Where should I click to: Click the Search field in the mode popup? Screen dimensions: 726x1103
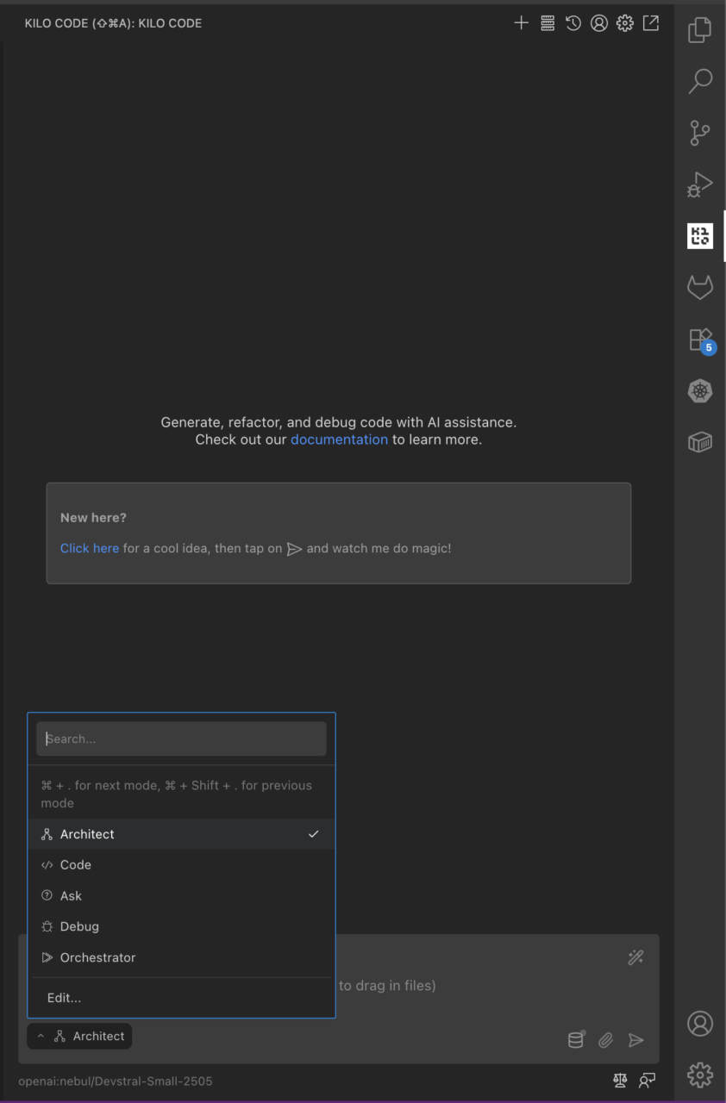[181, 738]
